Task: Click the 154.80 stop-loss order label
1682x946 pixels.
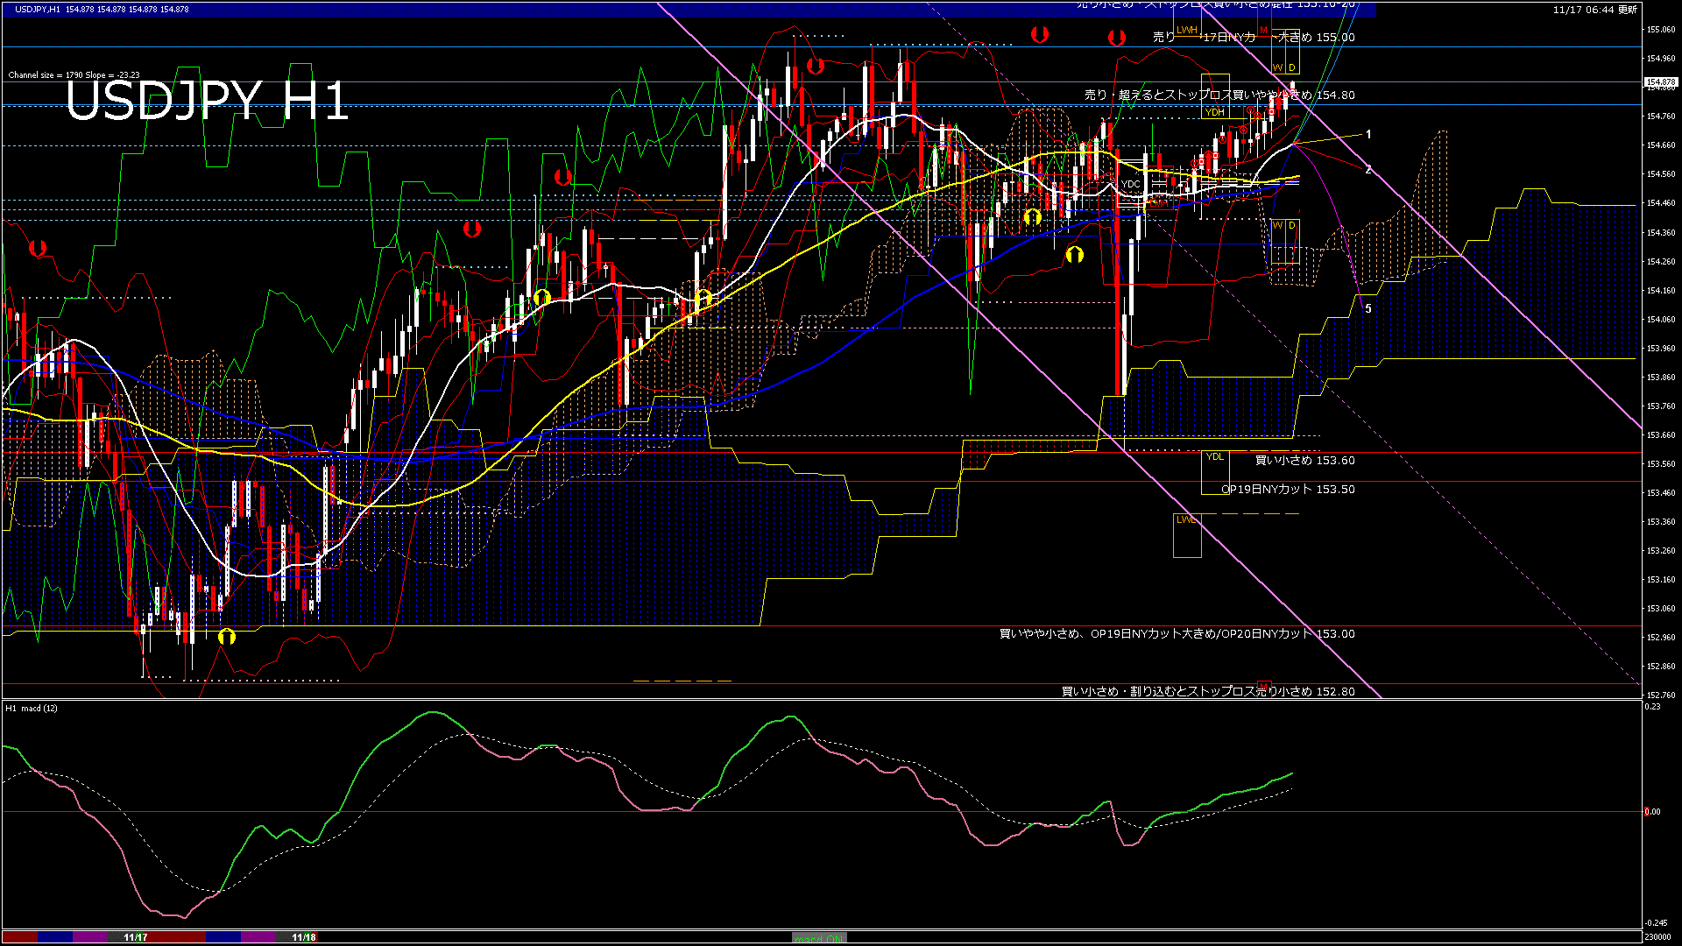Action: click(1219, 95)
